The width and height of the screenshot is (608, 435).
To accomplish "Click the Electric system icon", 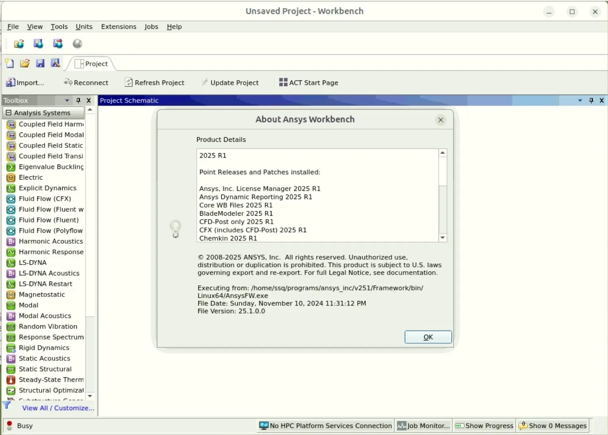I will 11,177.
